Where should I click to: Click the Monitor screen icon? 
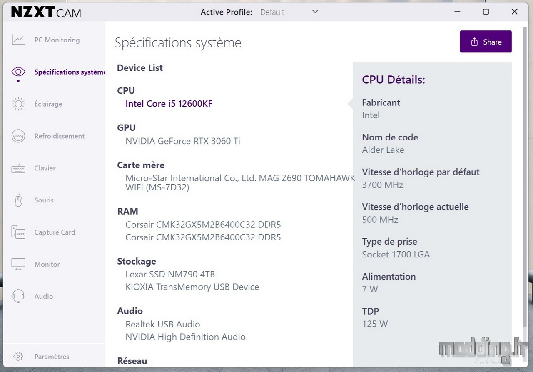click(x=18, y=264)
